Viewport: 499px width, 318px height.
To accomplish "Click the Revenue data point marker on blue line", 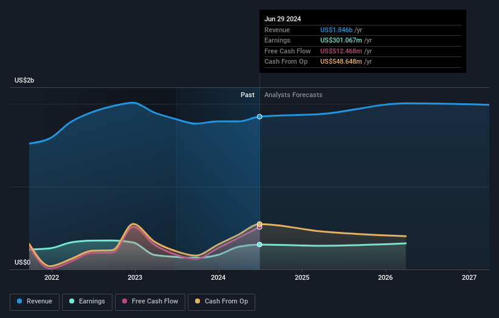I will (x=260, y=117).
